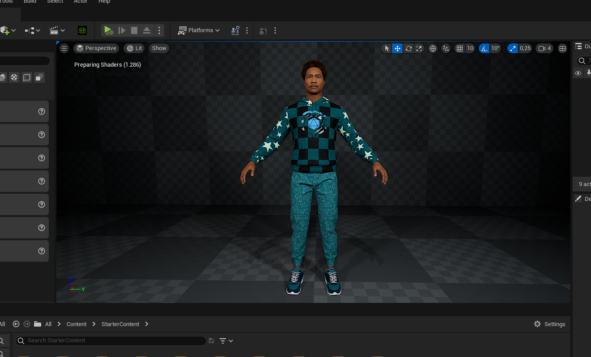This screenshot has width=591, height=357.
Task: Go back in Content Browser history
Action: (x=16, y=324)
